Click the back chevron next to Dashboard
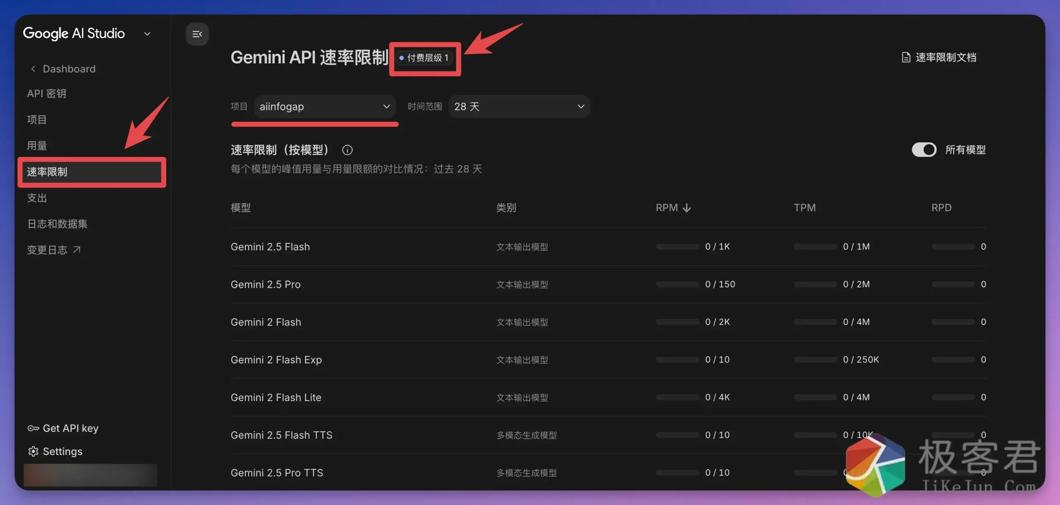The width and height of the screenshot is (1060, 505). [x=33, y=69]
